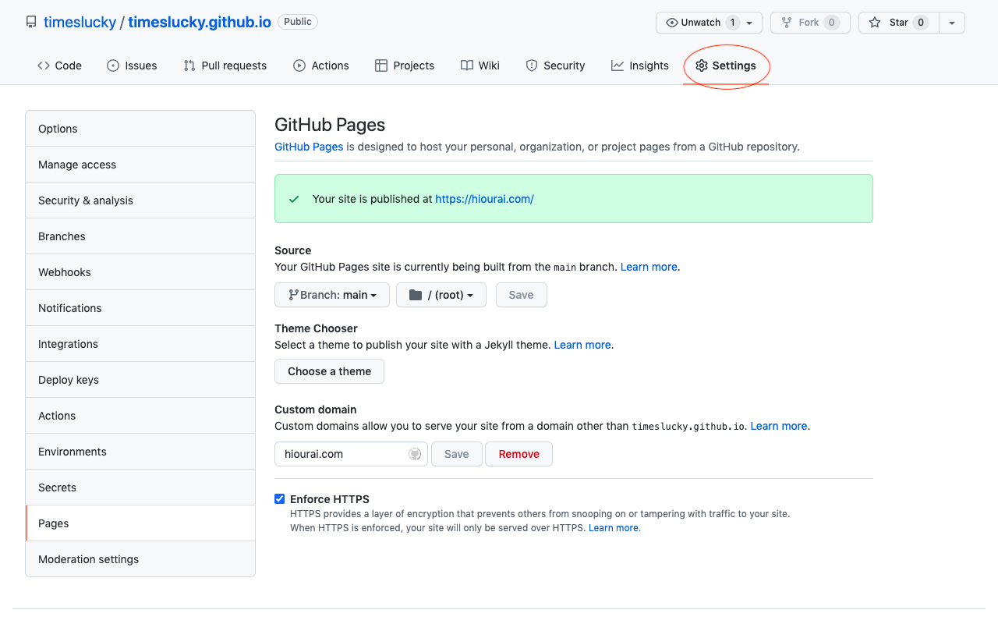Click Learn more in Custom domain section

[x=779, y=426]
